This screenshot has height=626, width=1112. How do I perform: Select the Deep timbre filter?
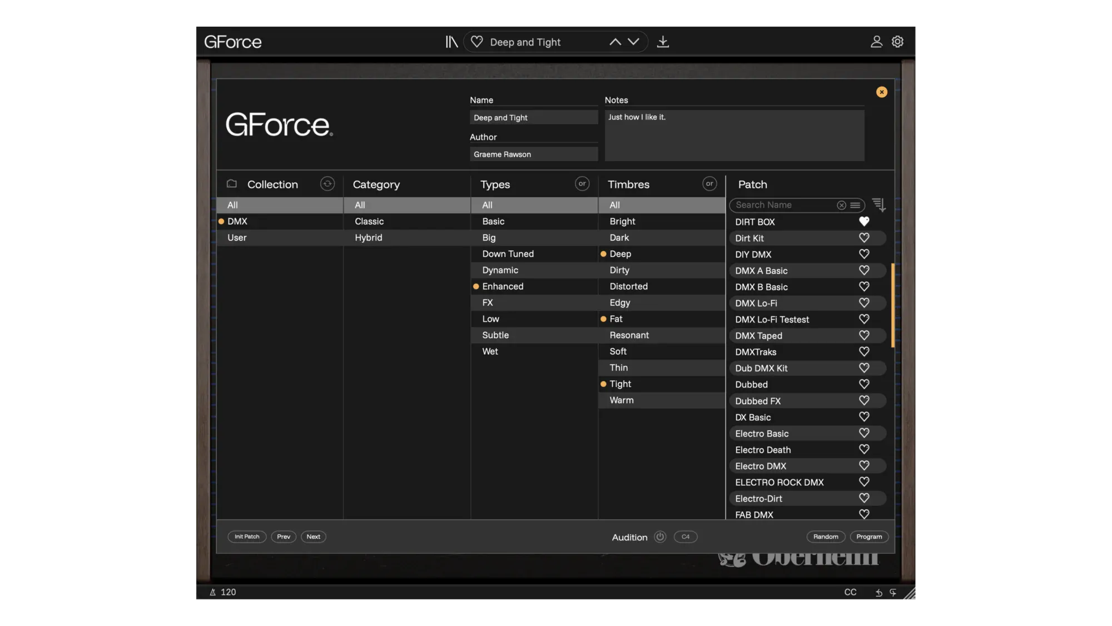[662, 254]
